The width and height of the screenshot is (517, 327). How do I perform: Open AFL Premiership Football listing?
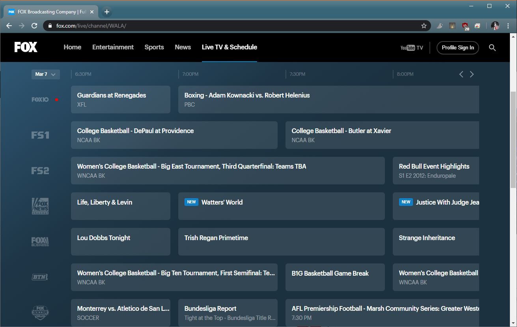pyautogui.click(x=382, y=313)
